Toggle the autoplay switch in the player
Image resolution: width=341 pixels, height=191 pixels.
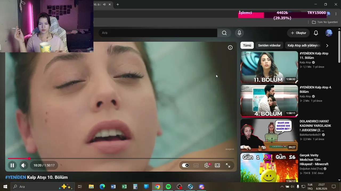(x=185, y=165)
